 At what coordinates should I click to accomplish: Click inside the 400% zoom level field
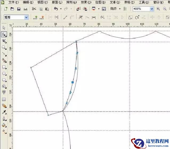[141, 9]
